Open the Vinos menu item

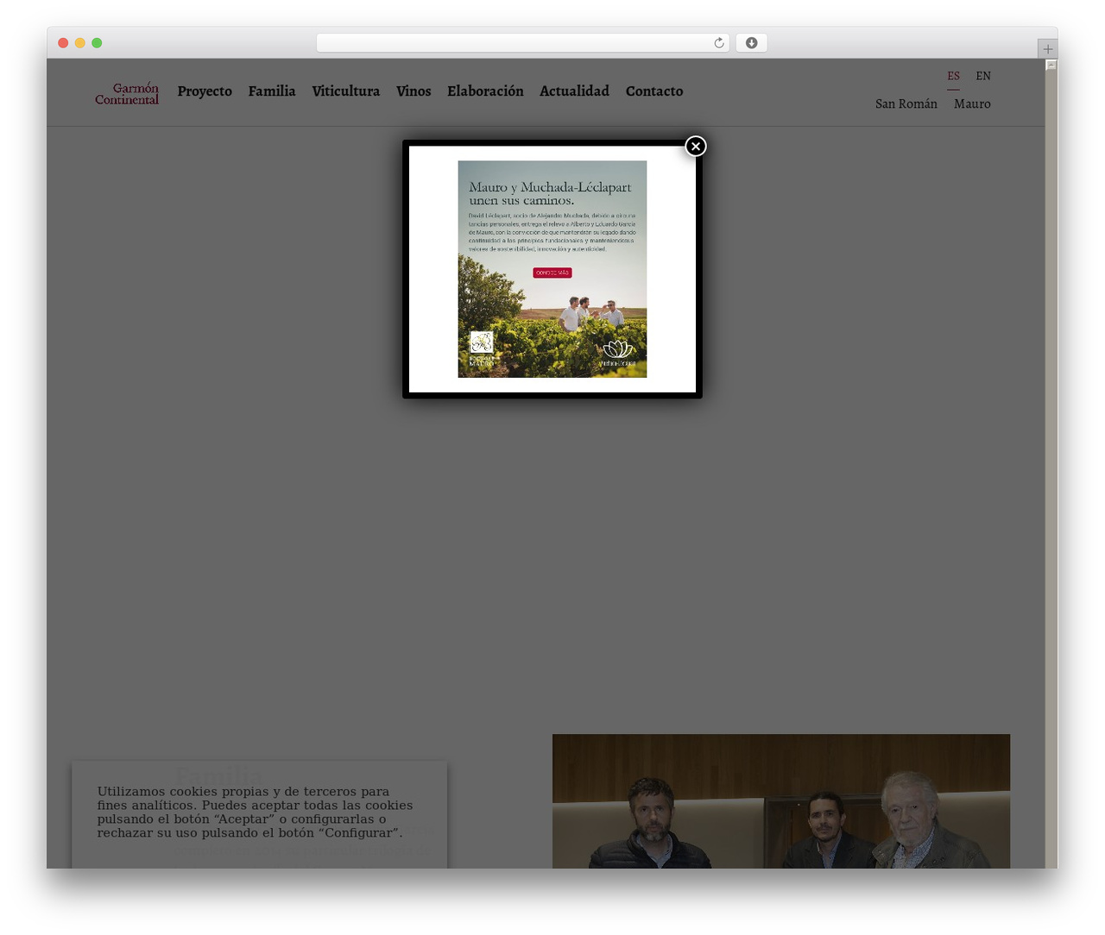click(414, 91)
